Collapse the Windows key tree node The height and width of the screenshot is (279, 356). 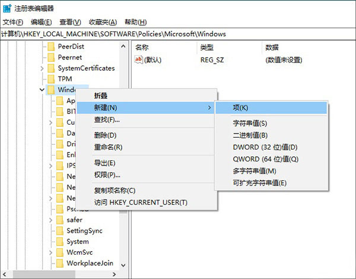point(42,90)
